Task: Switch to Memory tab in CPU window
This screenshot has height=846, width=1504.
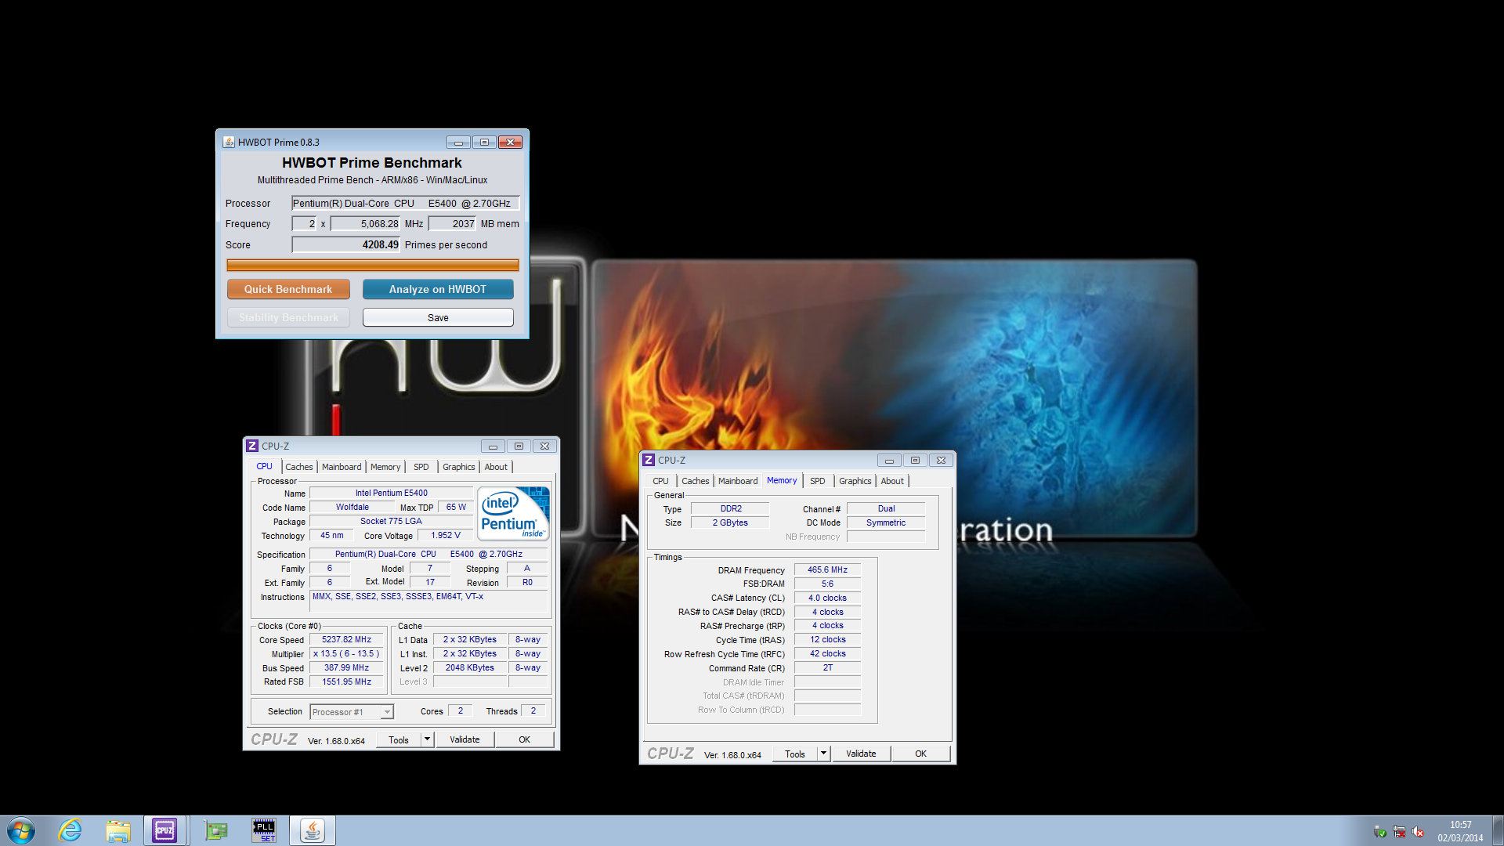Action: 385,467
